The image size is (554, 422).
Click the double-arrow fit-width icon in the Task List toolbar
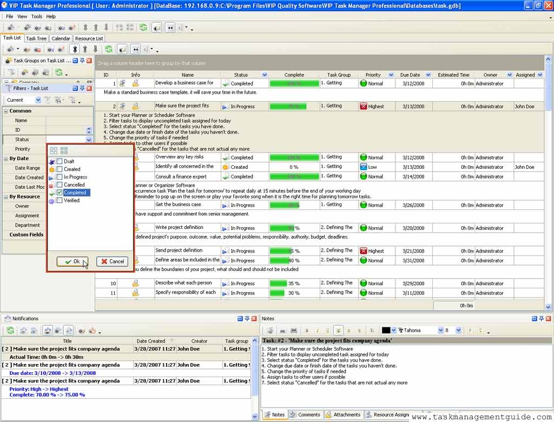(136, 49)
